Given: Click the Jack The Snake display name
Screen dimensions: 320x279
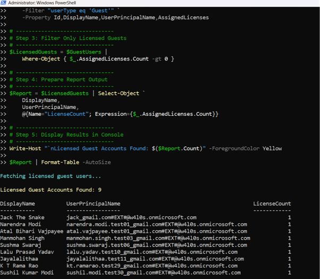Looking at the screenshot, I should 22,217.
